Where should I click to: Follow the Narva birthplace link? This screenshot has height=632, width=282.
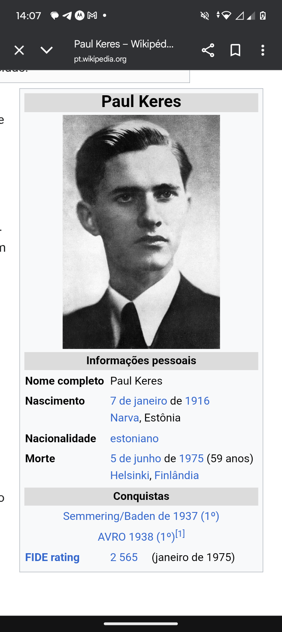(125, 418)
